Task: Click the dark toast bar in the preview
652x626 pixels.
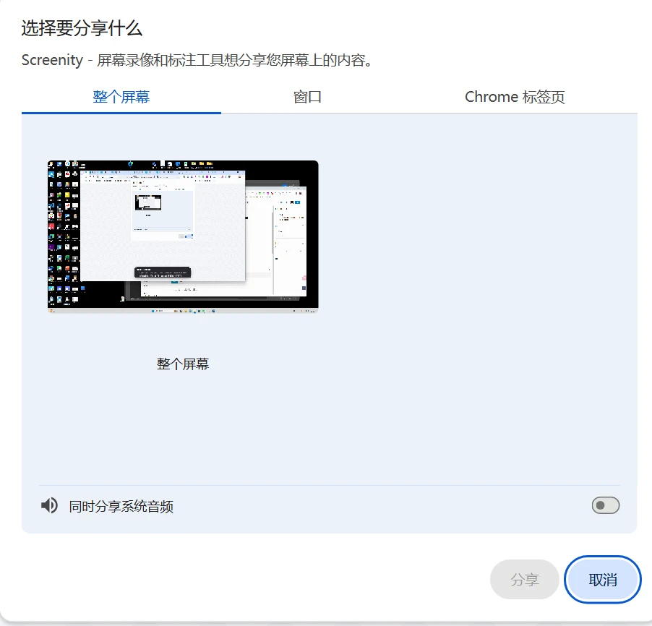Action: tap(163, 273)
